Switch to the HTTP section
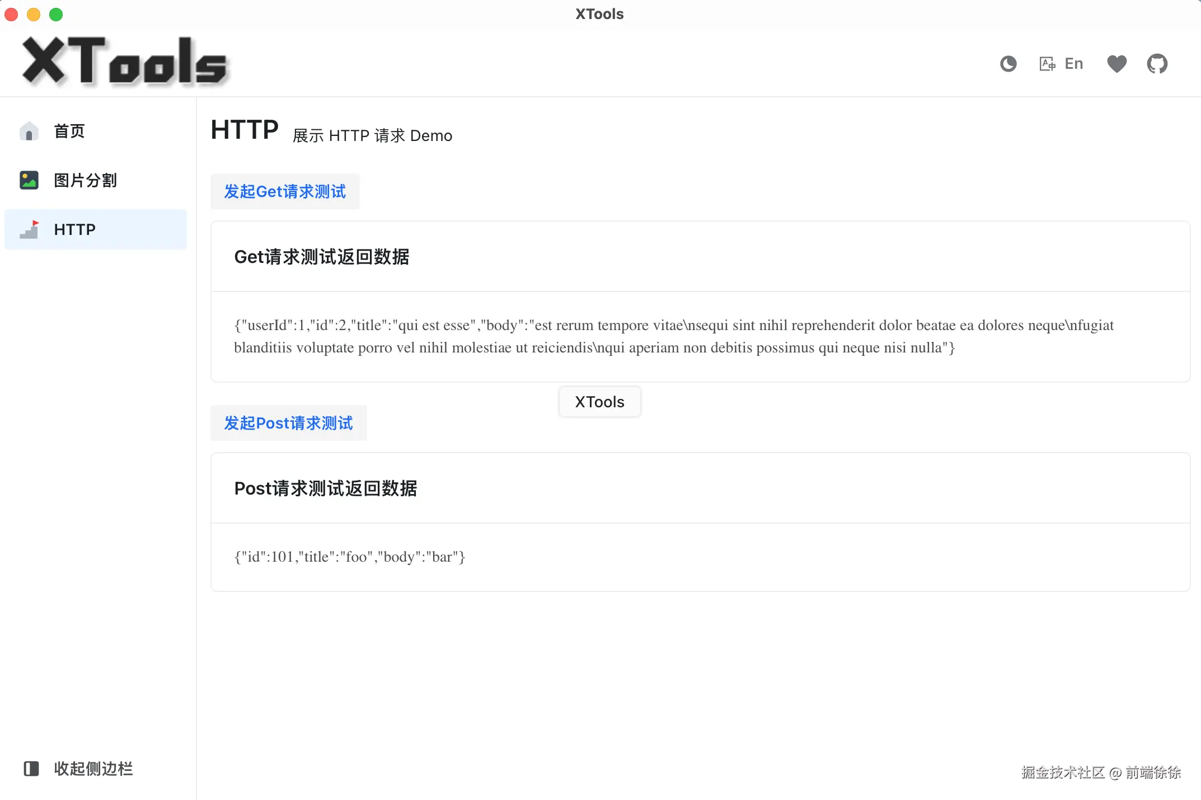 point(75,229)
